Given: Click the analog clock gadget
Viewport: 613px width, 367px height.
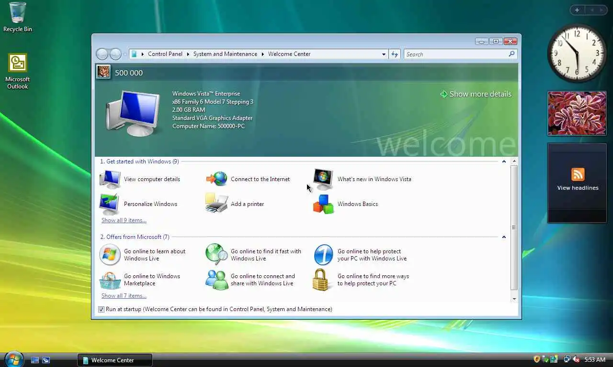Looking at the screenshot, I should point(577,53).
